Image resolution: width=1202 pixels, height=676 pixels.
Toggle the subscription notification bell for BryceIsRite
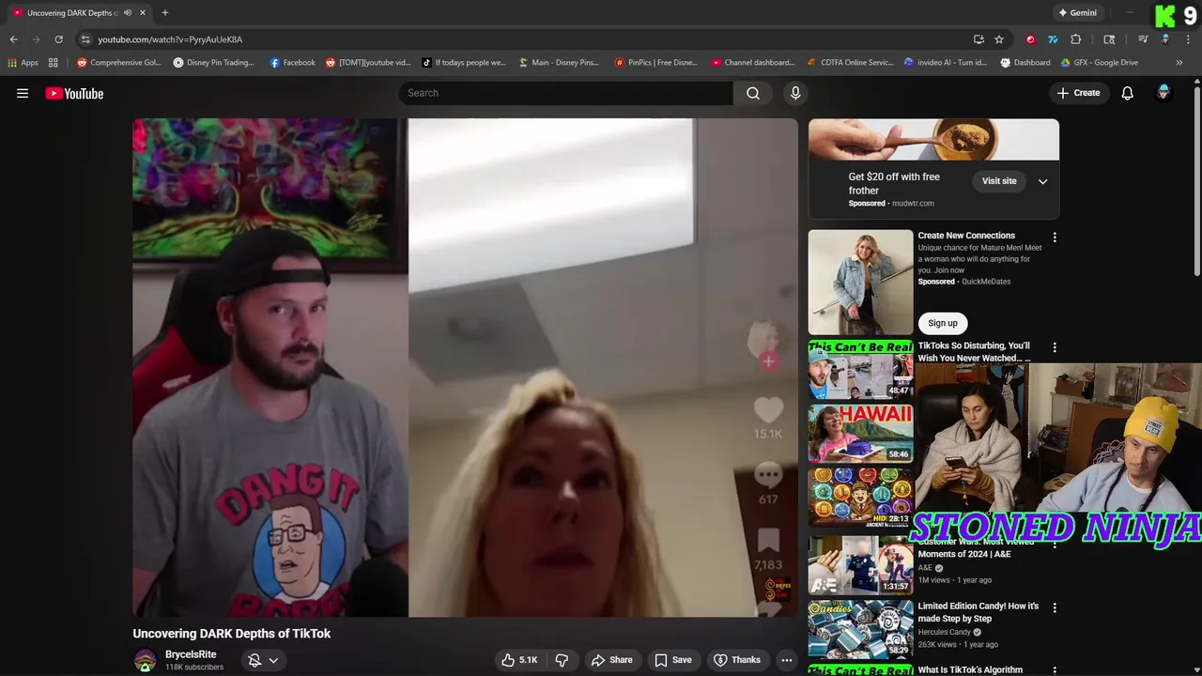click(254, 660)
